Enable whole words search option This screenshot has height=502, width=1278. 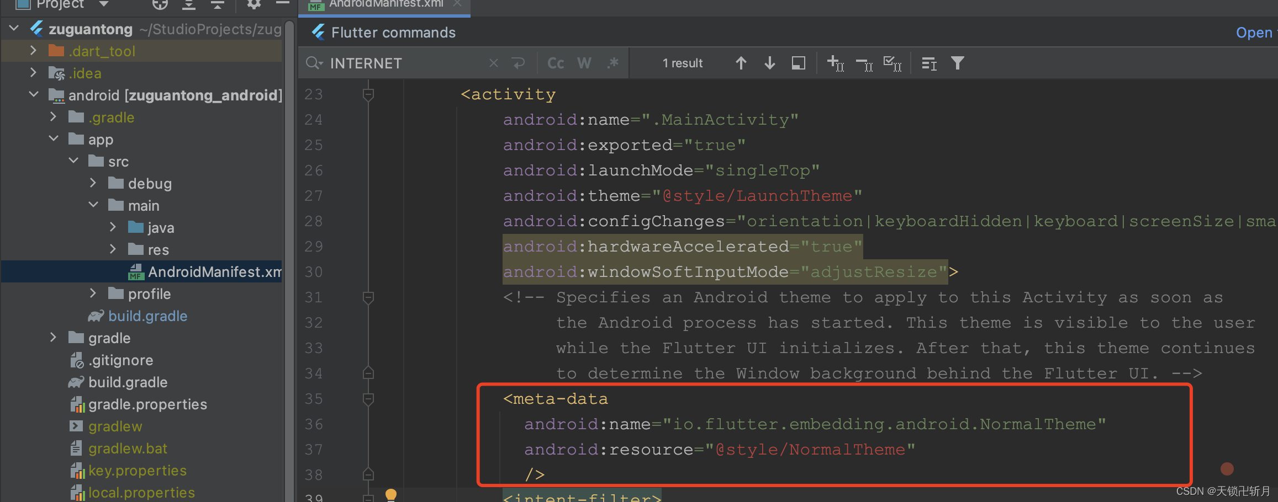click(584, 63)
